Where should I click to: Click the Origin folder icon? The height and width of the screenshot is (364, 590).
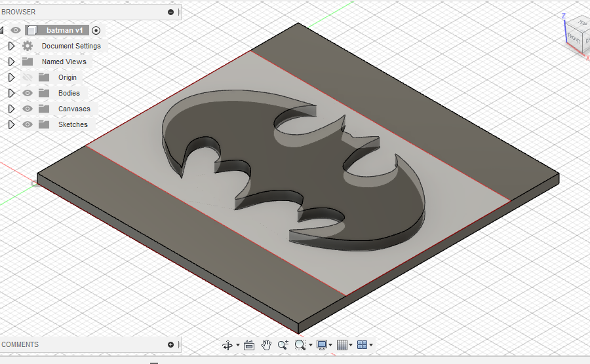44,77
